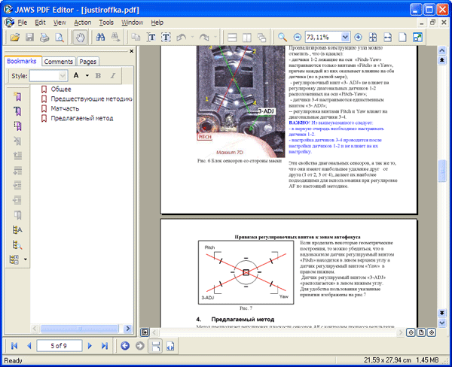
Task: Toggle the navigation pane button by scrollbar
Action: coord(145,332)
